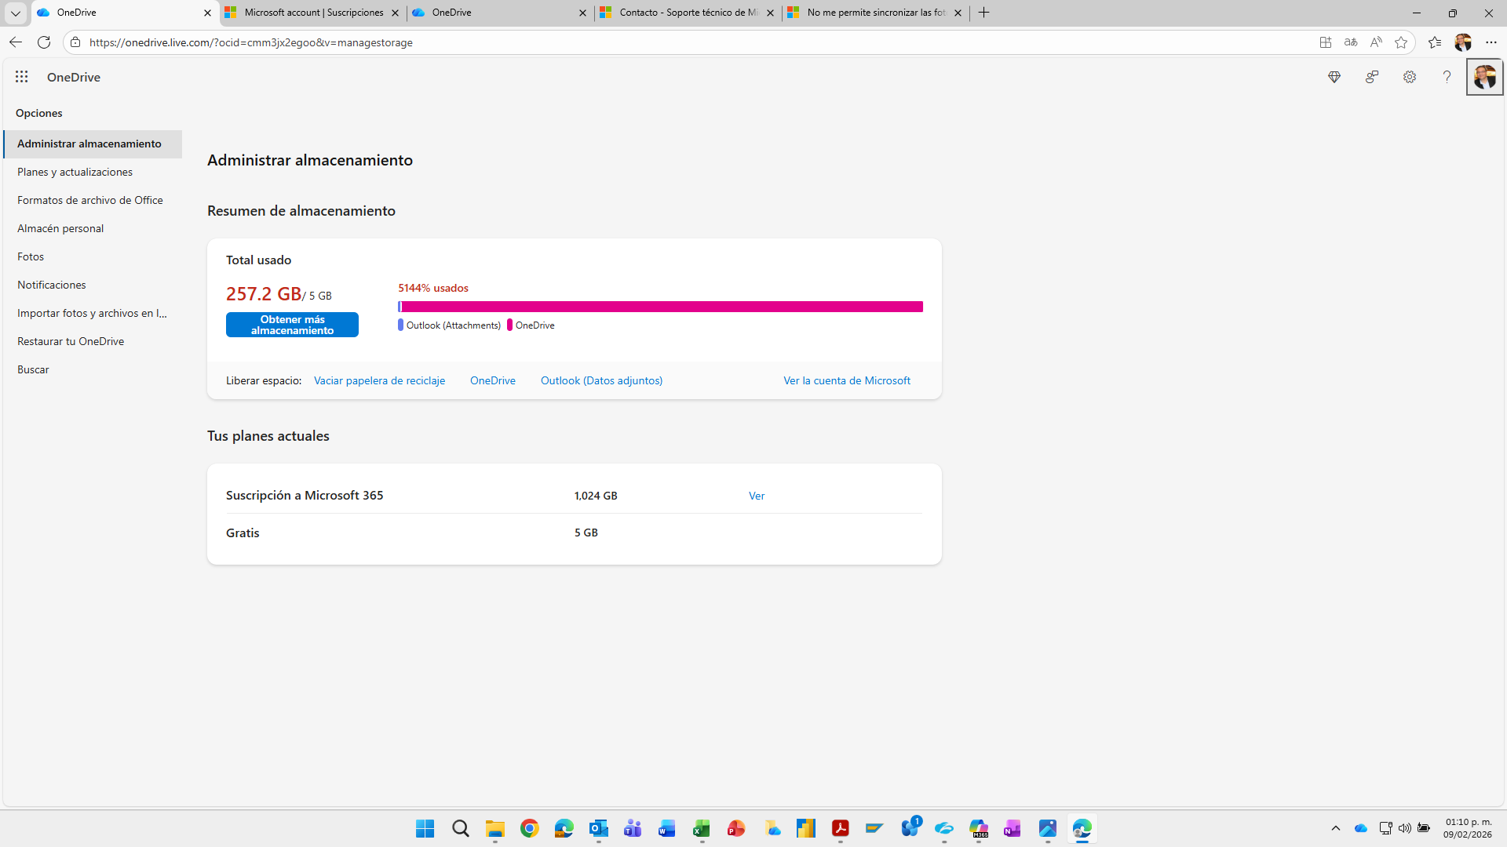The width and height of the screenshot is (1507, 847).
Task: Click the OneDrive pink legend swatch
Action: pyautogui.click(x=509, y=325)
